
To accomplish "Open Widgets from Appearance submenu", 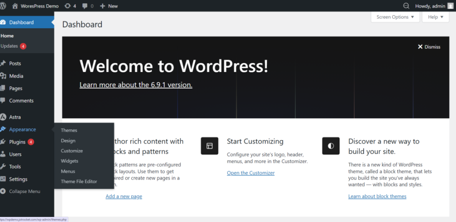I will (x=69, y=161).
